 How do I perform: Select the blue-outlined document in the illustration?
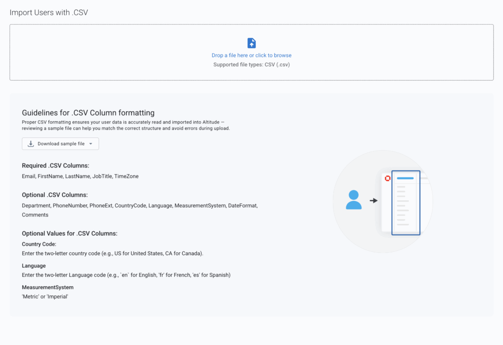pyautogui.click(x=406, y=203)
